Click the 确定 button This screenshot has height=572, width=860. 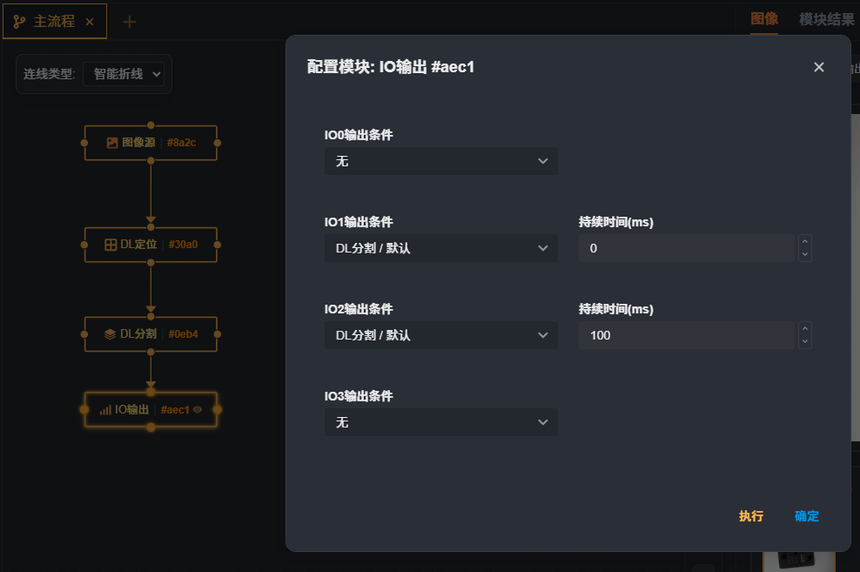(807, 516)
